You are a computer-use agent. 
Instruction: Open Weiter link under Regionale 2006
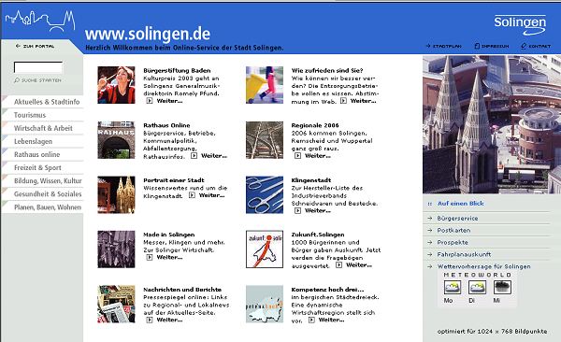click(x=312, y=156)
